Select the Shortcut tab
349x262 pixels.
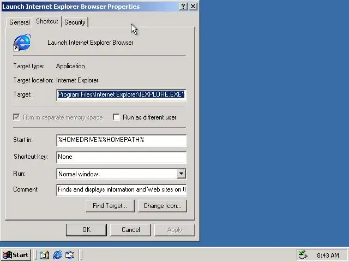pos(47,21)
